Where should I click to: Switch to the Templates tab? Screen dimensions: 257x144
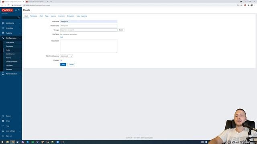pyautogui.click(x=34, y=16)
